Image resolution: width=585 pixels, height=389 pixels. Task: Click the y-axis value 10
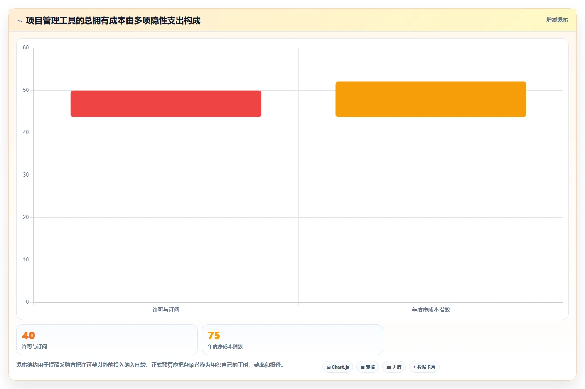tap(26, 260)
